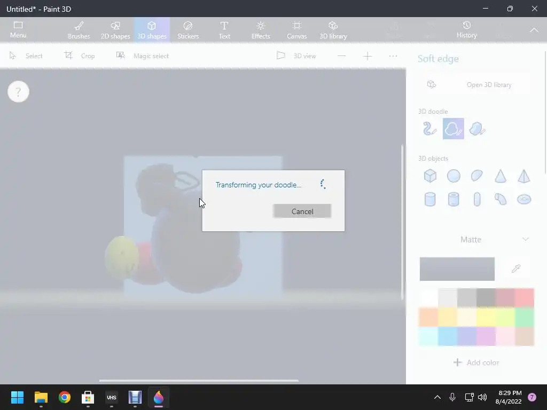
Task: Pick the eyedropper tool
Action: pos(516,269)
